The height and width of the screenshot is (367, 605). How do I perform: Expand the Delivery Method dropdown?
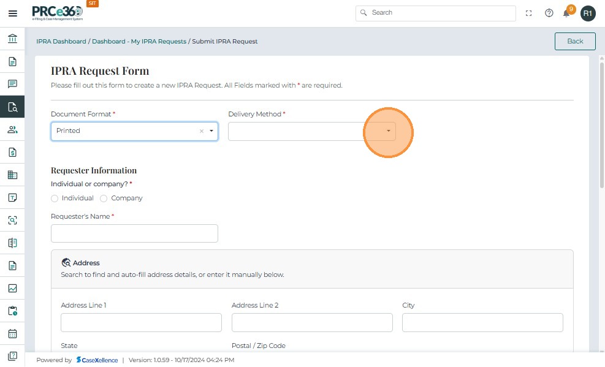(x=388, y=131)
